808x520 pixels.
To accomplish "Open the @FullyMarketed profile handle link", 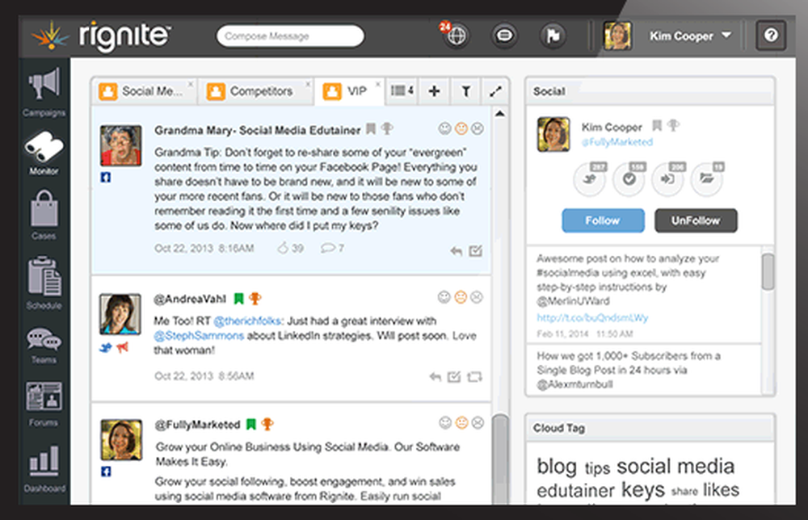I will click(x=617, y=141).
